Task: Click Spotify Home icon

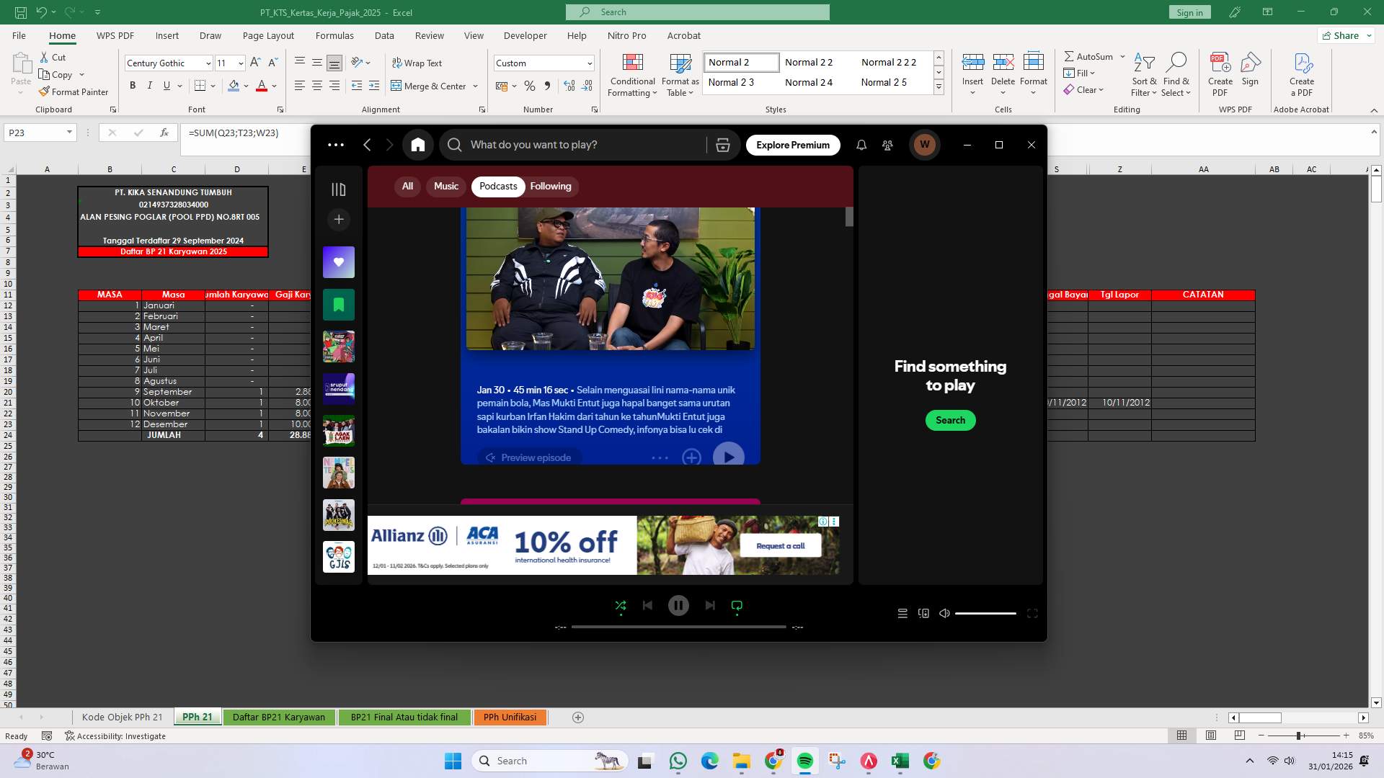Action: point(418,145)
